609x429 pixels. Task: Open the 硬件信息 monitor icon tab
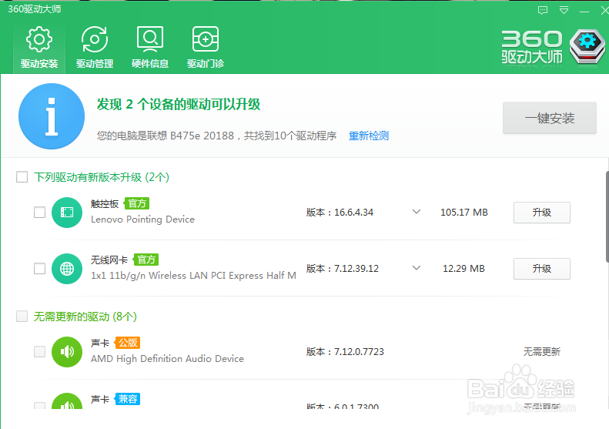click(x=150, y=39)
